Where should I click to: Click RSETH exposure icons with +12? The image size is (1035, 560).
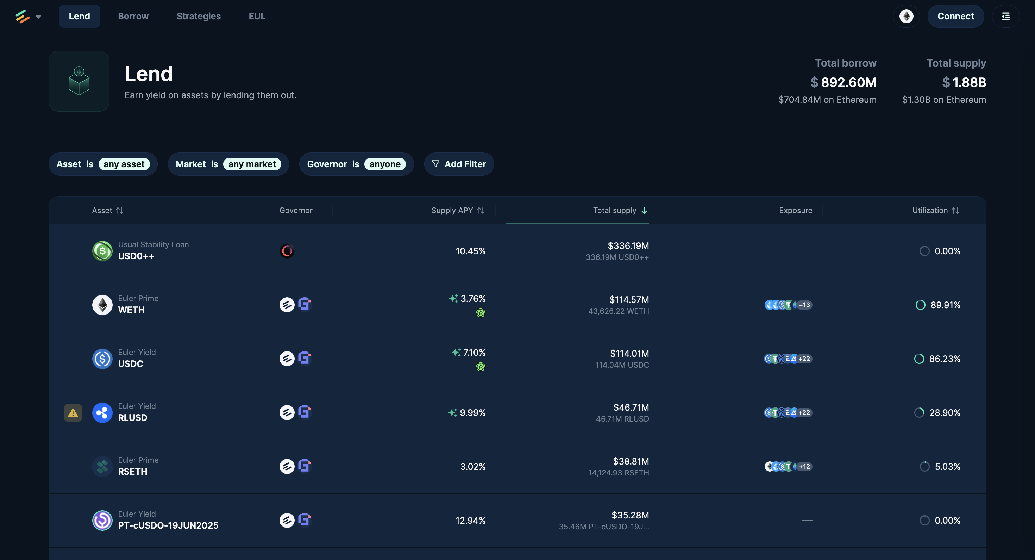pyautogui.click(x=788, y=466)
